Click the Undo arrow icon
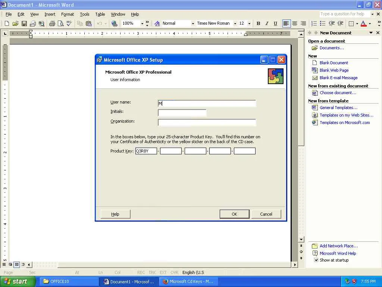The image size is (382, 287). coord(99,24)
